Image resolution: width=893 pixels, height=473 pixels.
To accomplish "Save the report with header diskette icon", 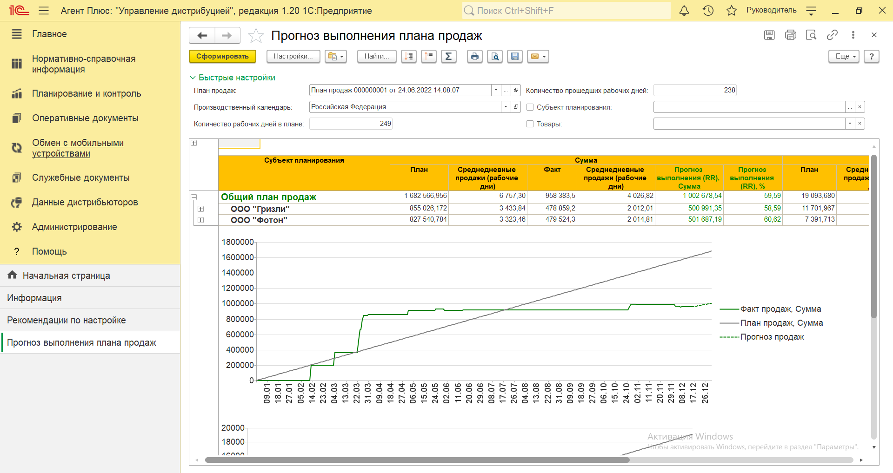I will (769, 35).
